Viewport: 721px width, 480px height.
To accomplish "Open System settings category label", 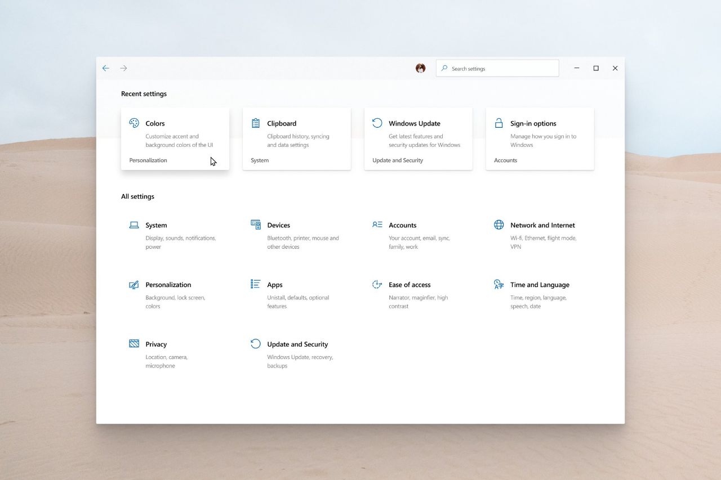I will (x=156, y=225).
